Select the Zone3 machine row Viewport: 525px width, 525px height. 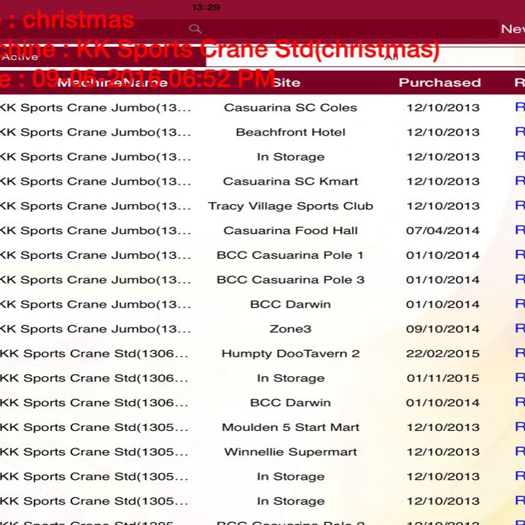click(290, 329)
